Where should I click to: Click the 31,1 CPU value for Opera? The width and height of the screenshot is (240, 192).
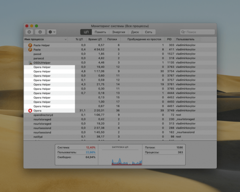tap(82, 111)
